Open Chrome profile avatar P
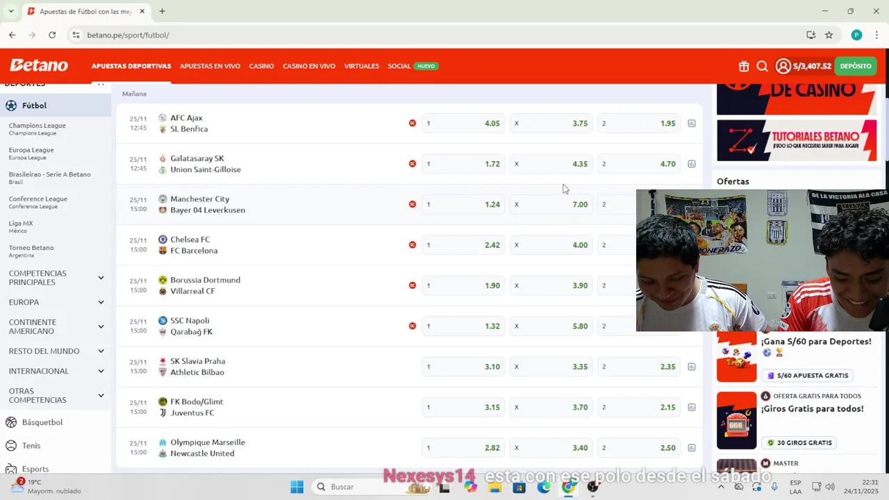 (x=856, y=35)
